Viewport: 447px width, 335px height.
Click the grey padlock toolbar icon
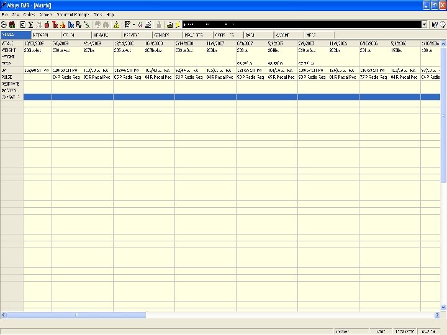pos(159,25)
